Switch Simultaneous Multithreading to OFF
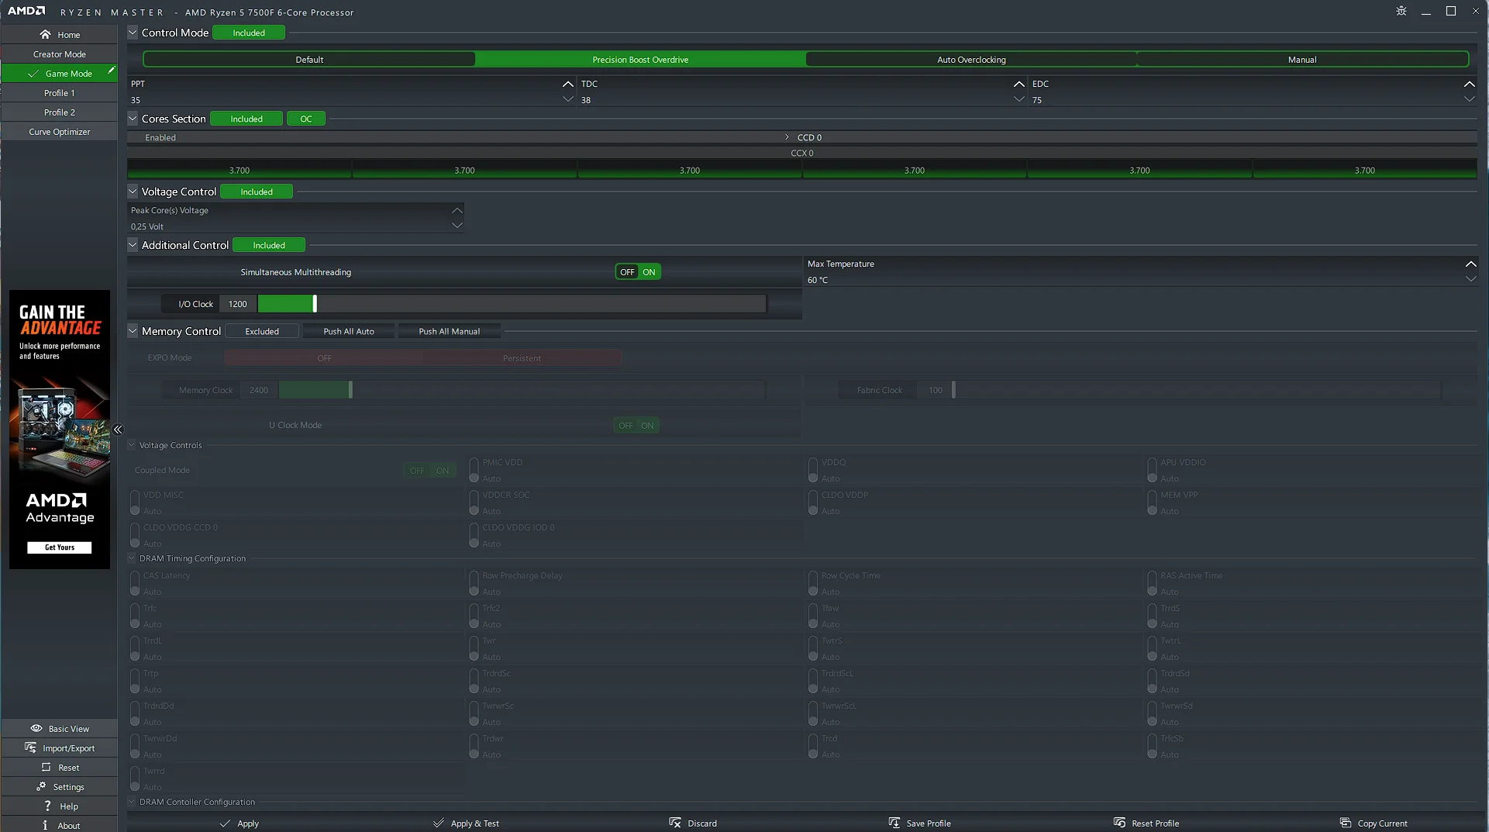Viewport: 1489px width, 832px height. [627, 272]
